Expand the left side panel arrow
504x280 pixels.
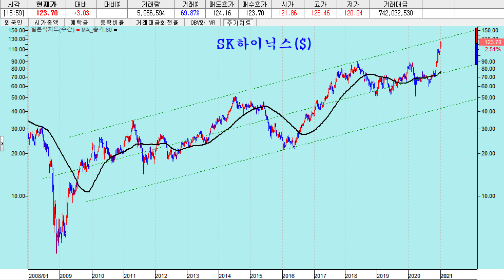pyautogui.click(x=2, y=144)
